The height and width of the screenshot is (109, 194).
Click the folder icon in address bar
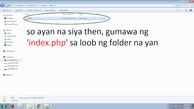[12, 5]
